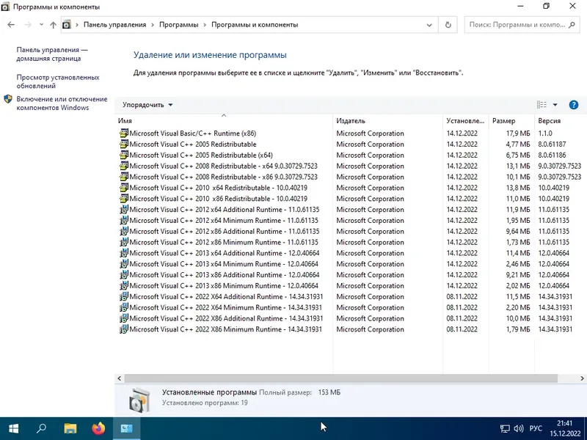Open the view options dropdown arrow
The height and width of the screenshot is (440, 587).
(555, 104)
